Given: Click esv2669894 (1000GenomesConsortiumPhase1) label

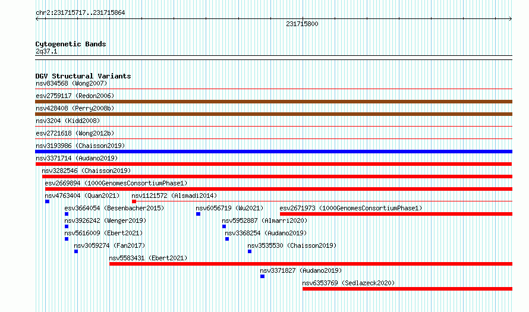Looking at the screenshot, I should tap(116, 183).
